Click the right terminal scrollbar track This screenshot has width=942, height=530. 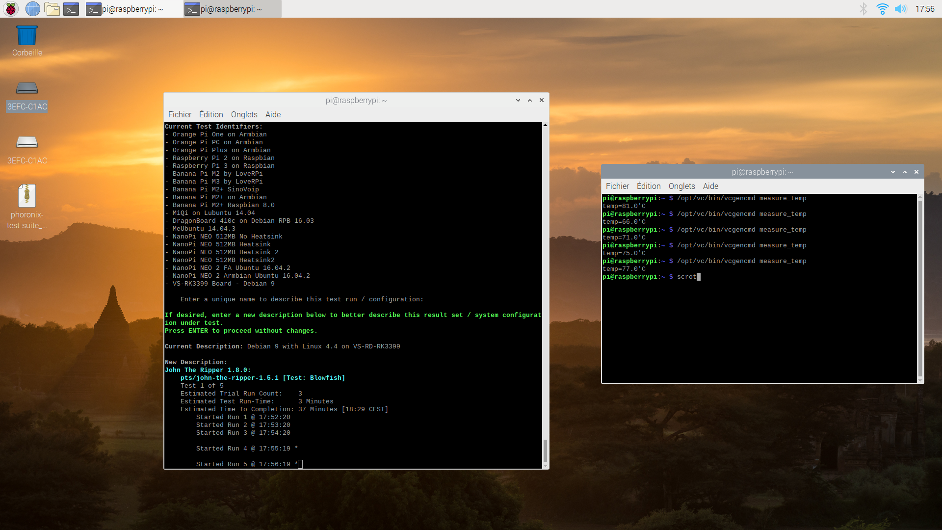tap(920, 289)
